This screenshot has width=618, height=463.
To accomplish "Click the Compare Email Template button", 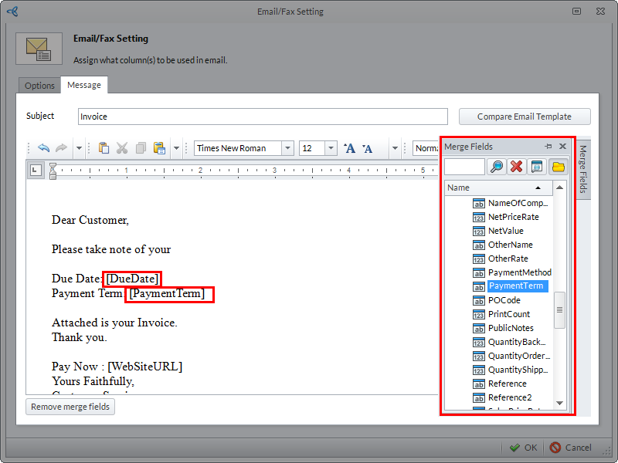I will point(525,117).
